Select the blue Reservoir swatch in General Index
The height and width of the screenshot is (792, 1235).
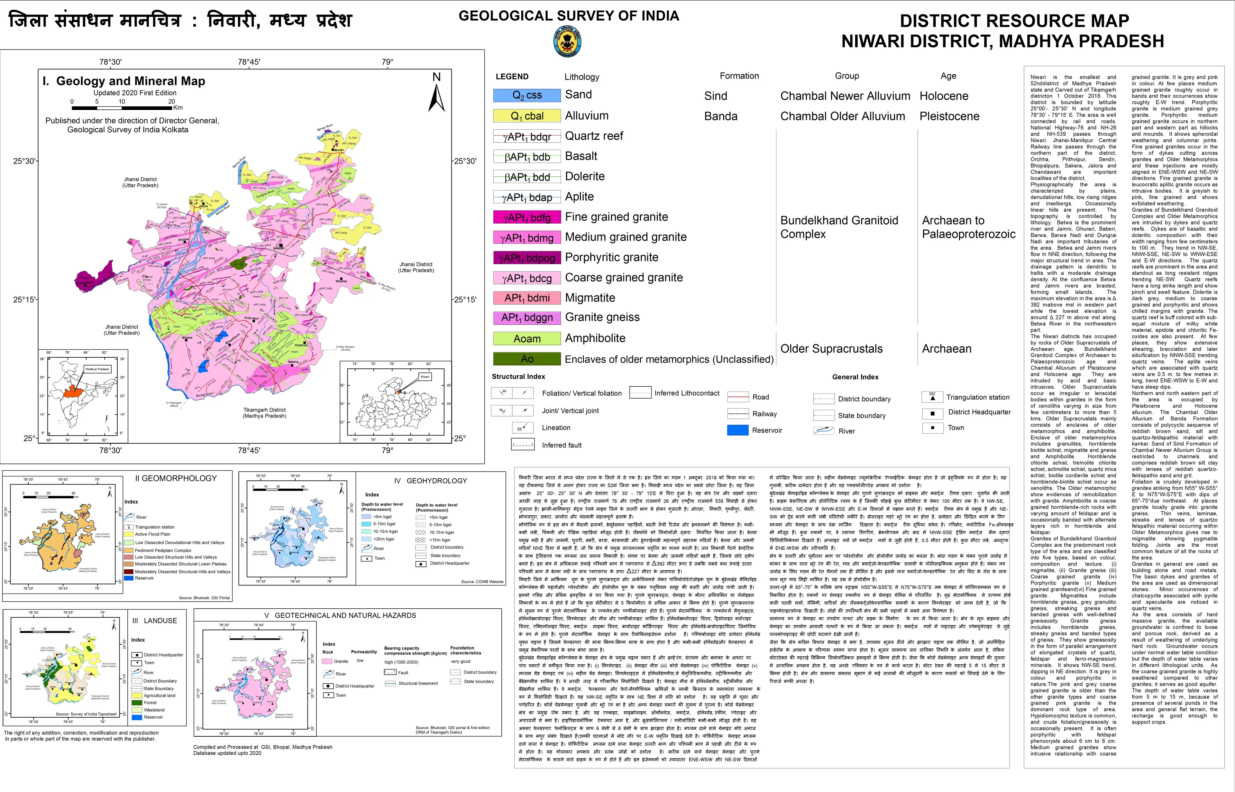738,430
